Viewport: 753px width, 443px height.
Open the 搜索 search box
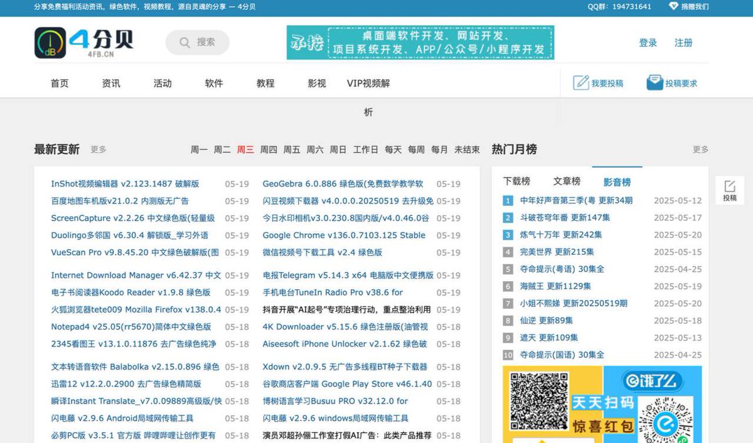pyautogui.click(x=198, y=43)
